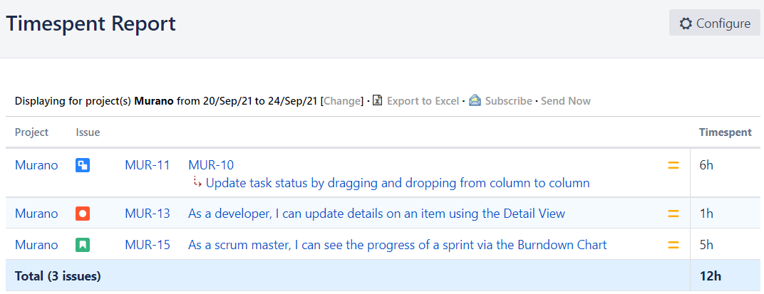The width and height of the screenshot is (764, 294).
Task: Click the medium priority icon in MUR-11 row
Action: (x=673, y=166)
